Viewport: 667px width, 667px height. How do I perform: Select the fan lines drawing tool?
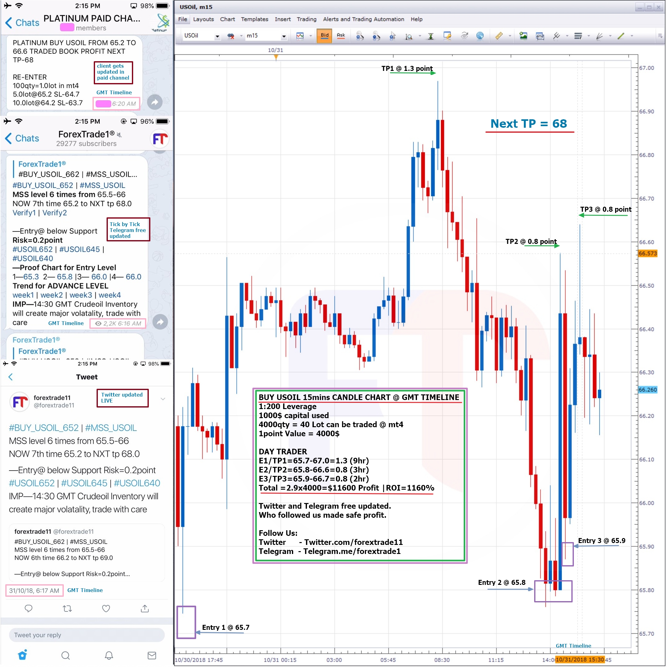point(599,36)
